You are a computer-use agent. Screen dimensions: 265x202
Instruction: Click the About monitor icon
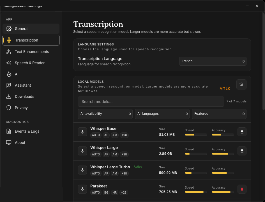[x=9, y=143]
